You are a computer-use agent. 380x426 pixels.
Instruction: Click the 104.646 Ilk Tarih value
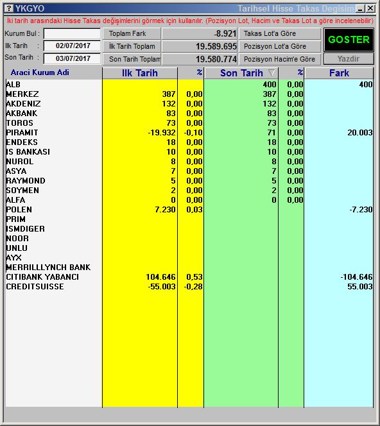161,277
